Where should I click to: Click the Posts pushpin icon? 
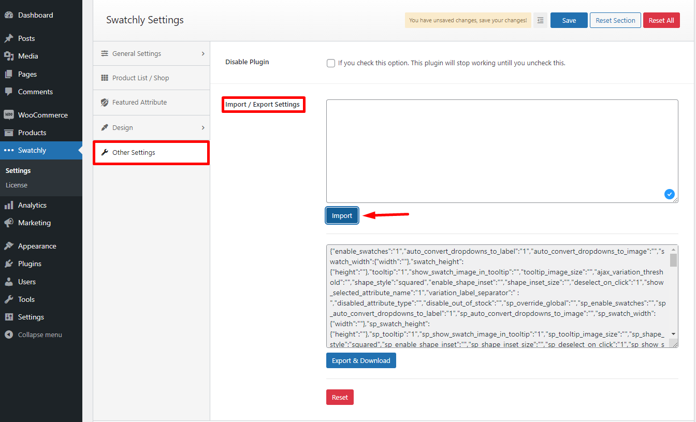[9, 38]
